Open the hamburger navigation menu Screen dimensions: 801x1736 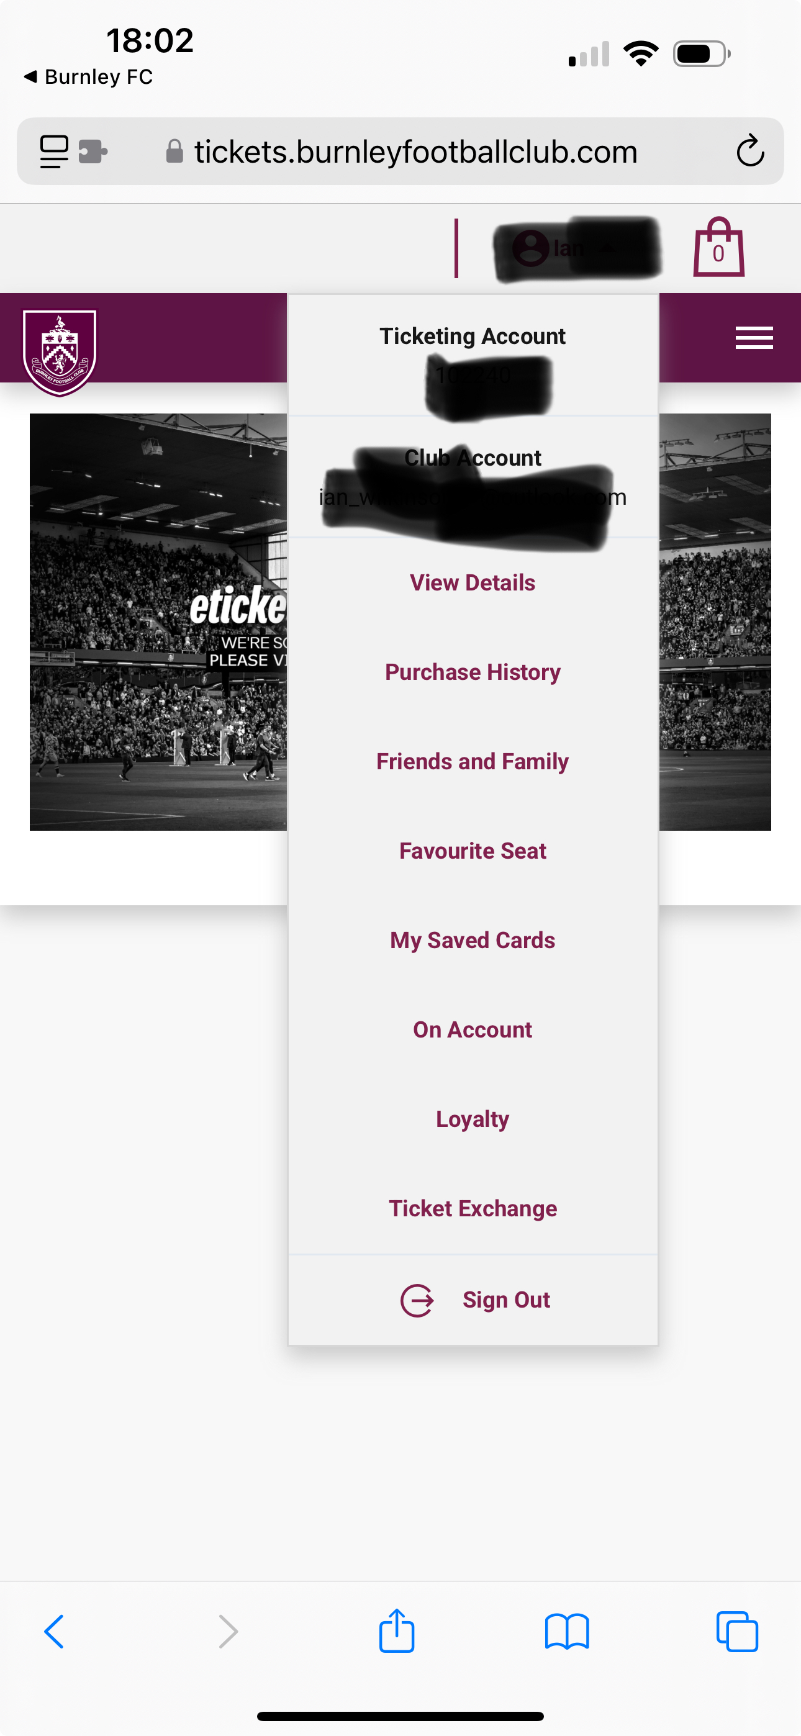[754, 338]
